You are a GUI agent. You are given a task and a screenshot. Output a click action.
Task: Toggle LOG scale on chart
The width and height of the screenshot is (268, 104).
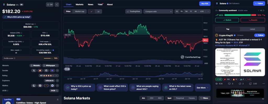[202, 11]
